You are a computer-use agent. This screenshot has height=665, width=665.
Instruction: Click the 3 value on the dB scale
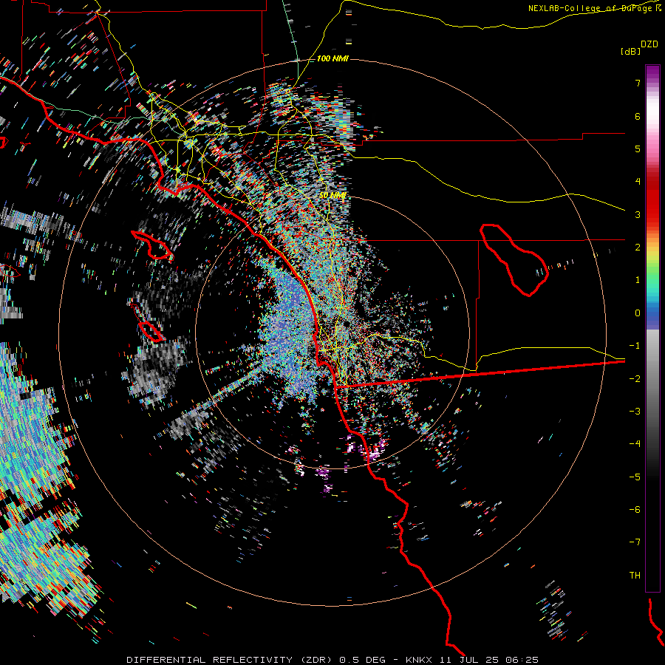tap(638, 214)
